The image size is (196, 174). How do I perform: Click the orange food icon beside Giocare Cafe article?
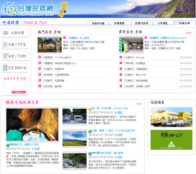coord(90,109)
